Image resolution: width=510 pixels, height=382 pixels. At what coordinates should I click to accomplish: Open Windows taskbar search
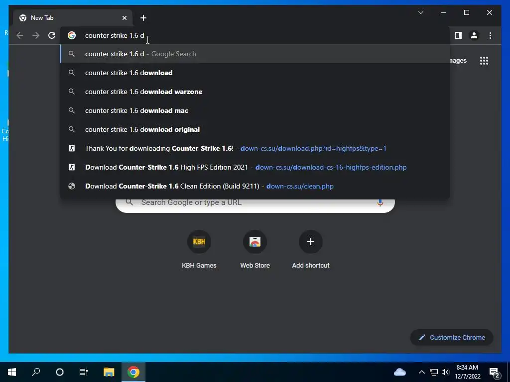[36, 372]
